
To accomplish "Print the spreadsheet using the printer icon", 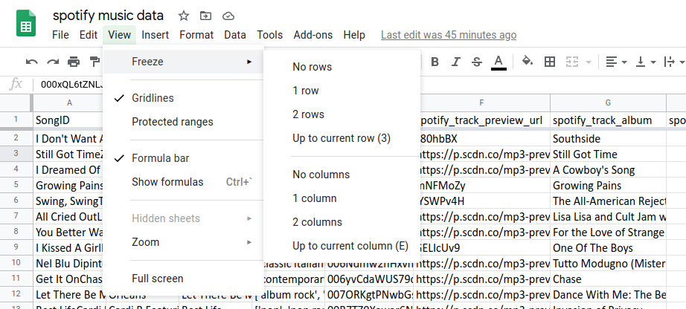I will (74, 62).
